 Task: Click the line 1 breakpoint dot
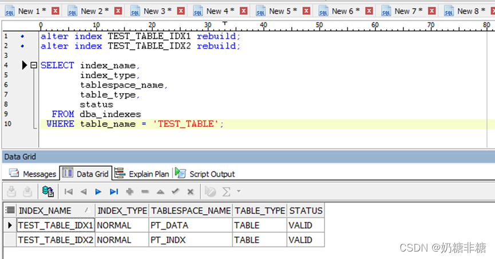(x=22, y=36)
